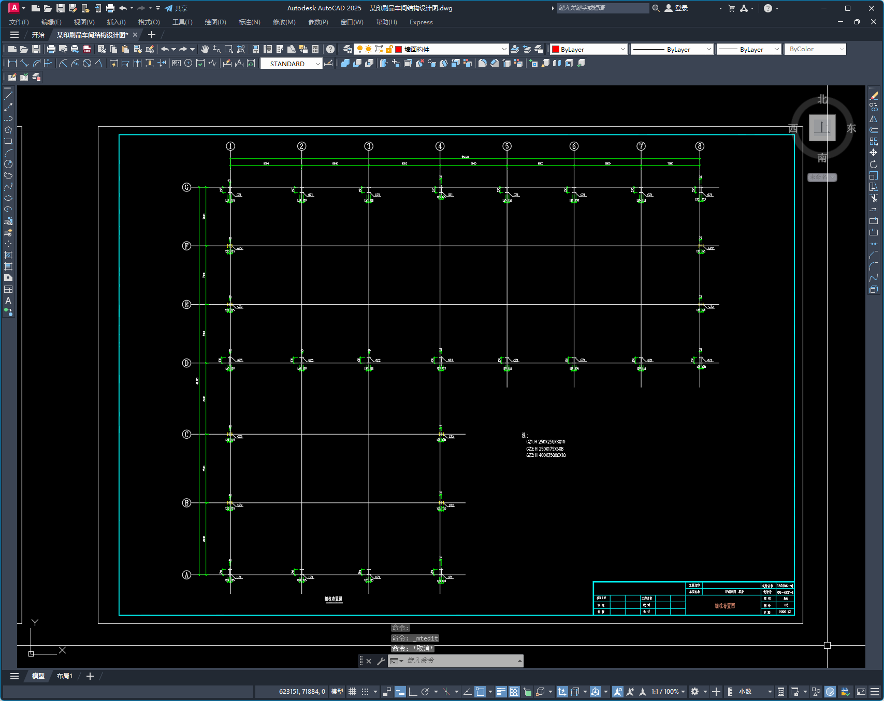Open the 文件(F) menu
Viewport: 884px width, 701px height.
[19, 22]
